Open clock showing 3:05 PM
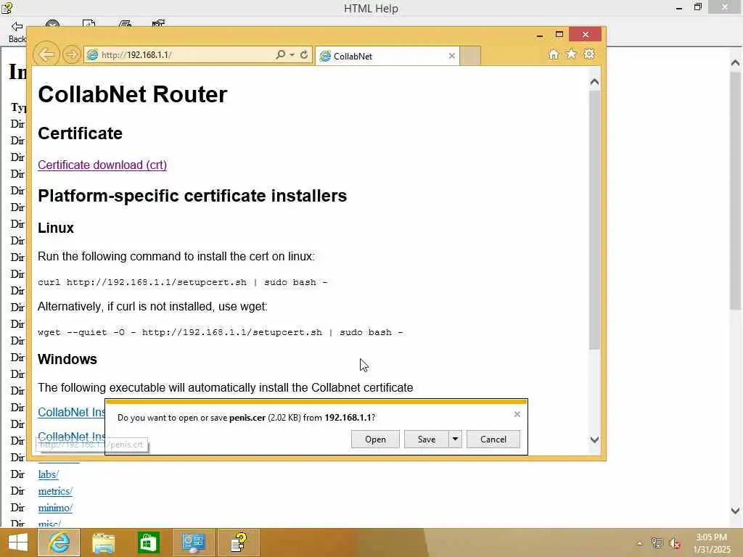 (712, 543)
